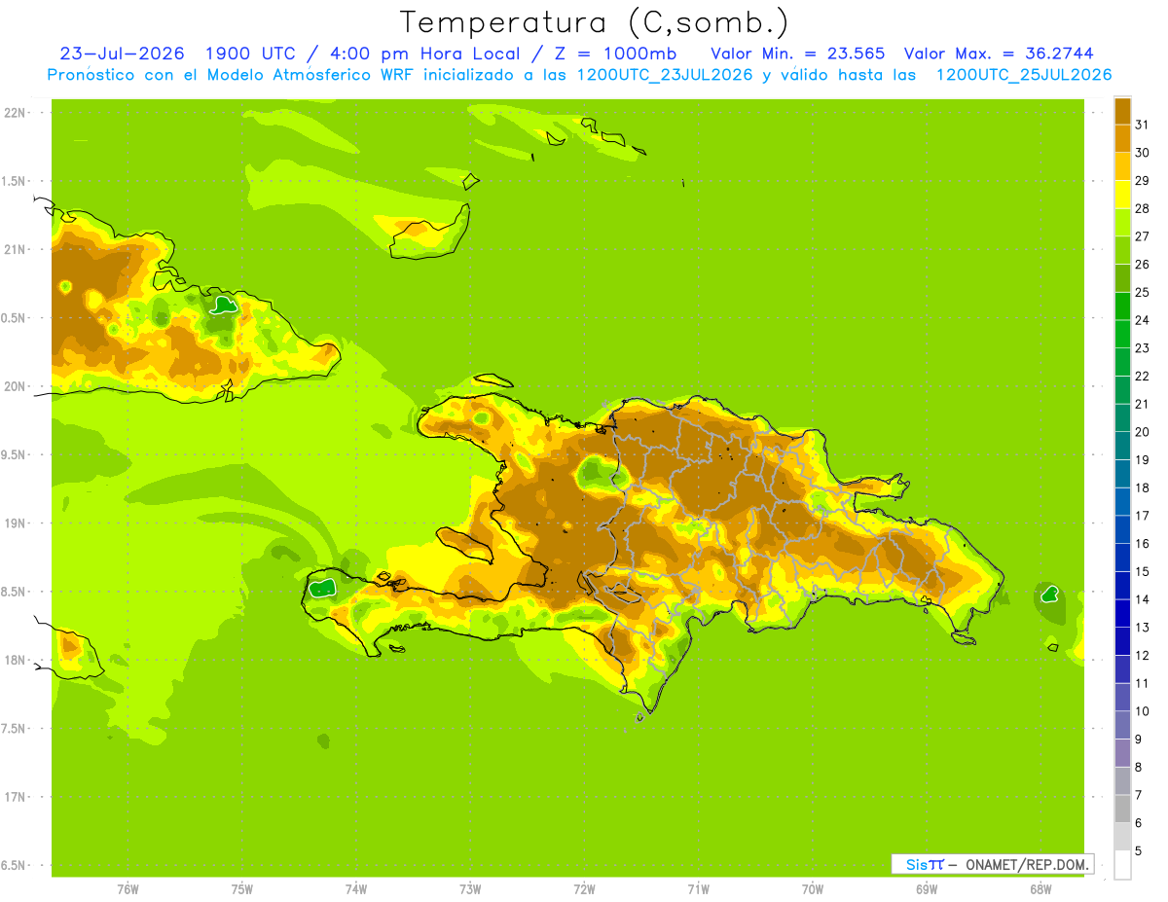Click the "19N" latitude axis label
1168x902 pixels.
pyautogui.click(x=15, y=523)
